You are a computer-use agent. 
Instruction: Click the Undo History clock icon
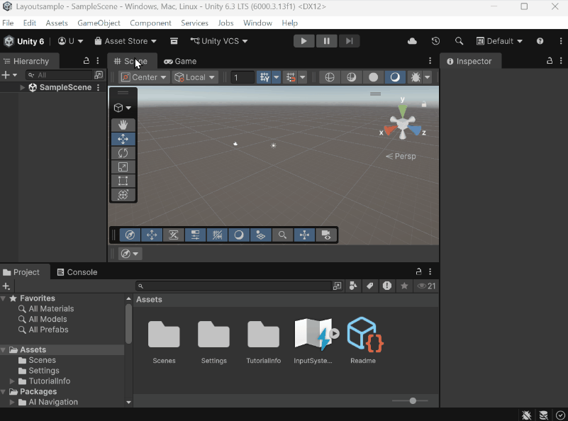click(435, 41)
